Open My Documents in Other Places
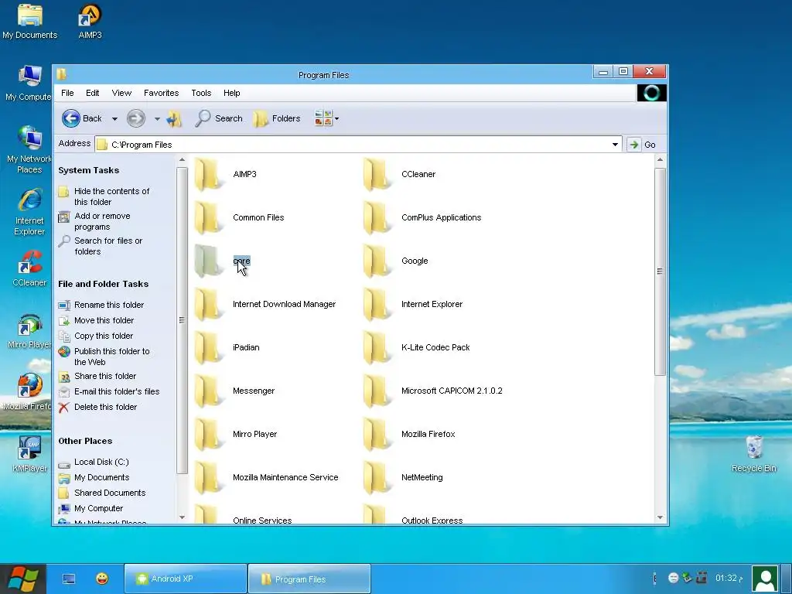Image resolution: width=792 pixels, height=594 pixels. point(101,478)
